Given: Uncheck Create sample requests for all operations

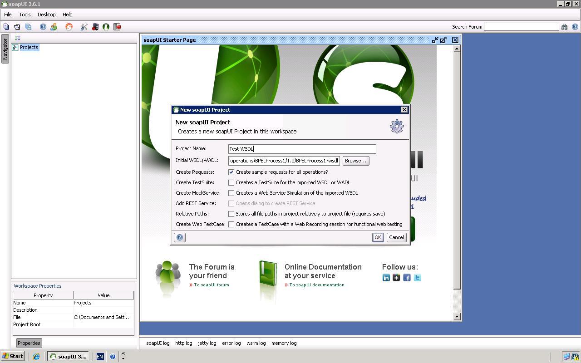Looking at the screenshot, I should coord(231,172).
